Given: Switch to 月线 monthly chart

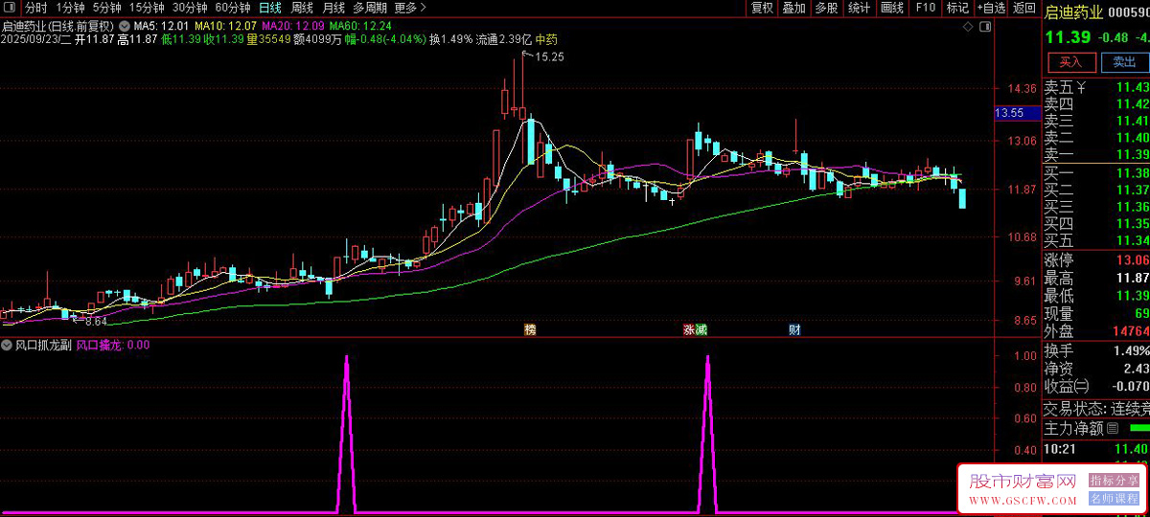Looking at the screenshot, I should point(333,8).
